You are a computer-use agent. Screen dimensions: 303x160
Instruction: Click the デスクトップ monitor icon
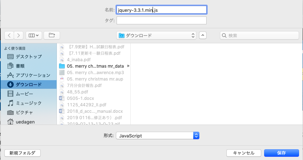click(10, 57)
